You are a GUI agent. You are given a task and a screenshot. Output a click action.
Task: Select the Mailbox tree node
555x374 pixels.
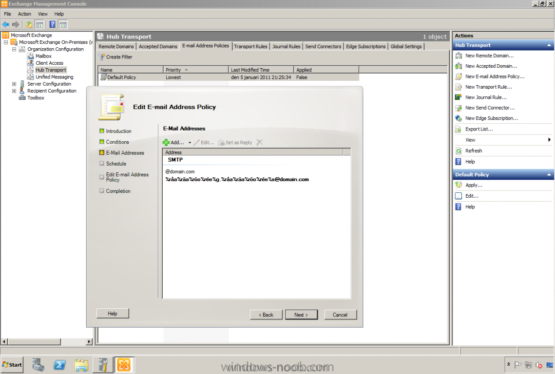[43, 56]
